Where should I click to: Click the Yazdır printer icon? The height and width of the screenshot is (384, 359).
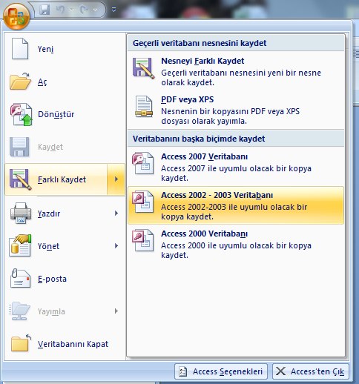point(21,213)
